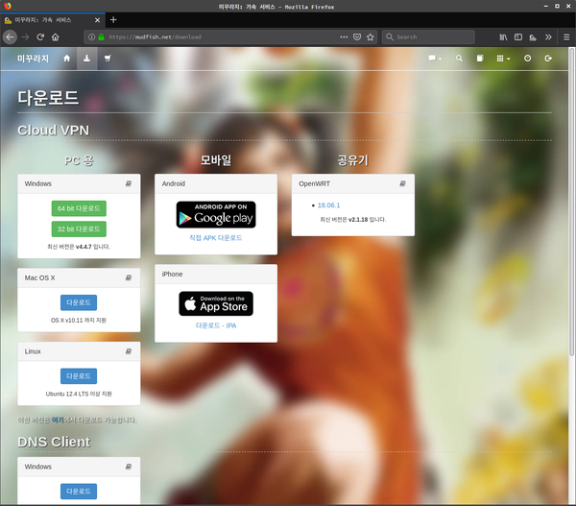Click the 64 bit 다운로드 green button
The width and height of the screenshot is (576, 506).
(x=79, y=208)
